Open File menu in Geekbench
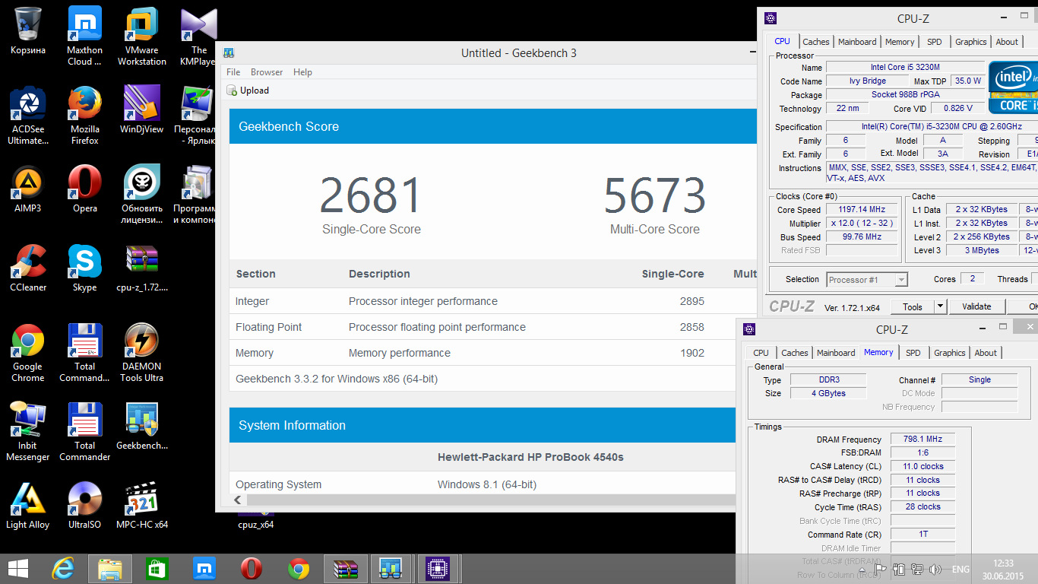 point(233,72)
